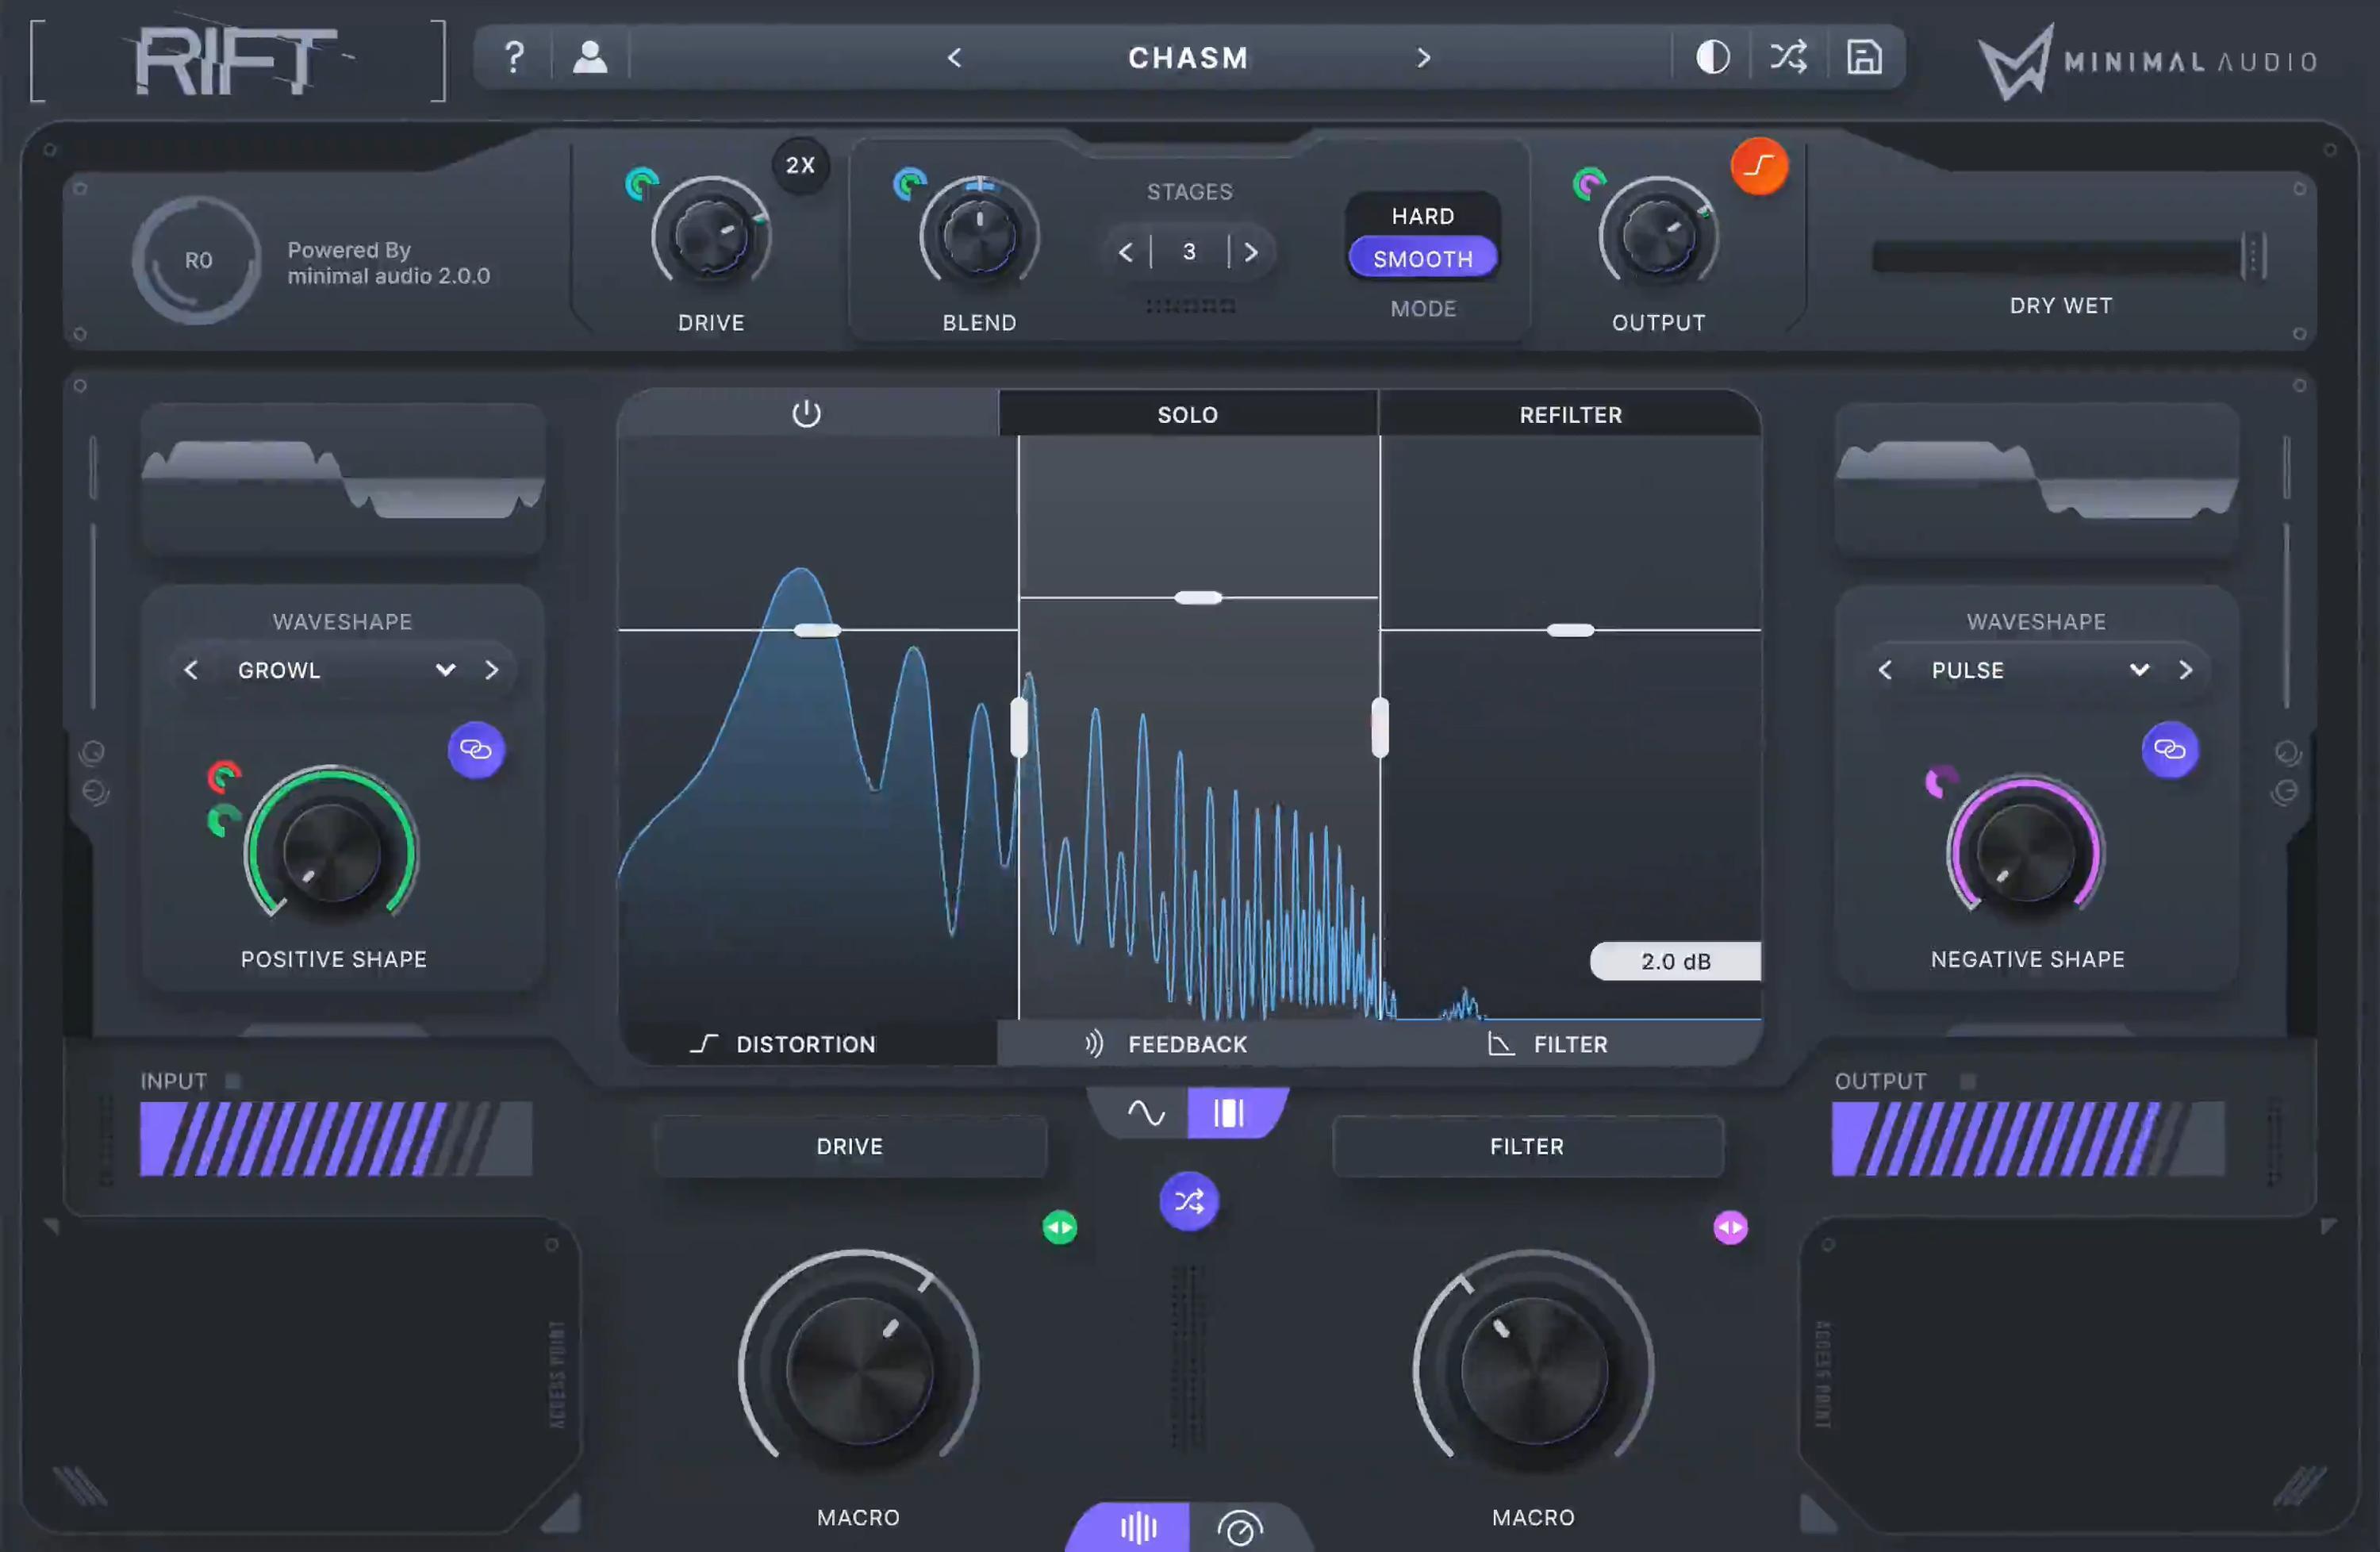
Task: Switch to the REFILTER tab
Action: 1570,414
